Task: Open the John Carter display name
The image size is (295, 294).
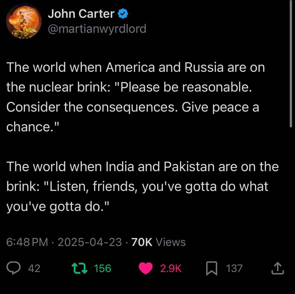Action: (x=81, y=14)
